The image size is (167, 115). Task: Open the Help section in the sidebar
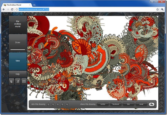point(18,74)
